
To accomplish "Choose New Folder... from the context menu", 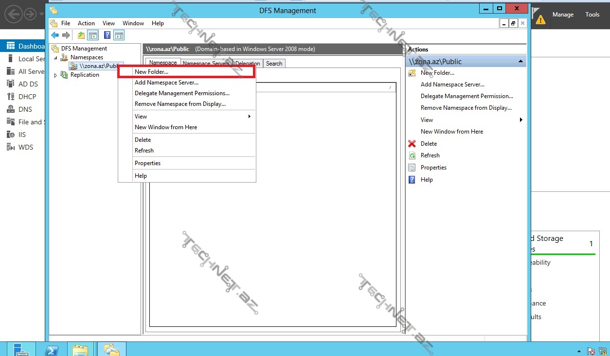I will [151, 72].
